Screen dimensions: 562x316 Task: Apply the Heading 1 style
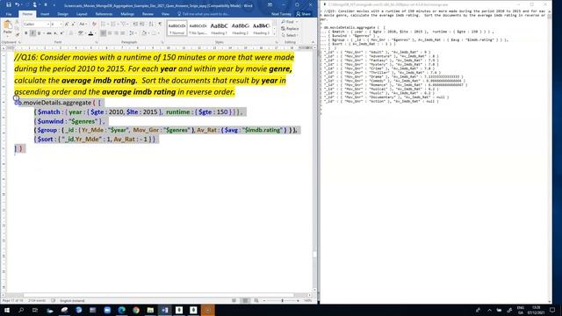pos(219,28)
